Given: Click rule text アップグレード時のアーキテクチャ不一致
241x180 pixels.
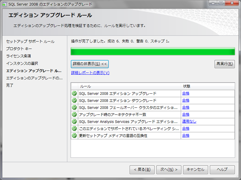Looking at the screenshot, I should pos(113,115).
